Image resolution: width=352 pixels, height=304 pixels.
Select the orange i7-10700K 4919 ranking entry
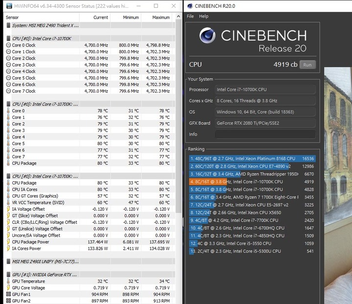[252, 182]
